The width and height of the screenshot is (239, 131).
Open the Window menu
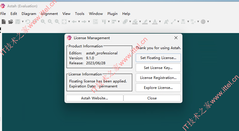96,14
